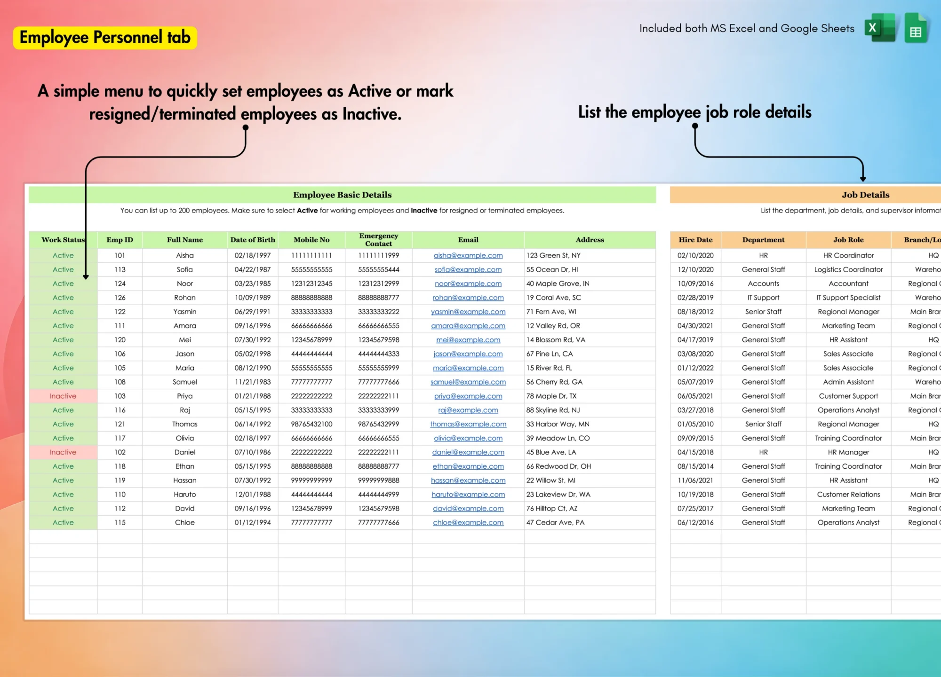Select address 66 Redwood Dr, OH
This screenshot has width=941, height=677.
[590, 466]
